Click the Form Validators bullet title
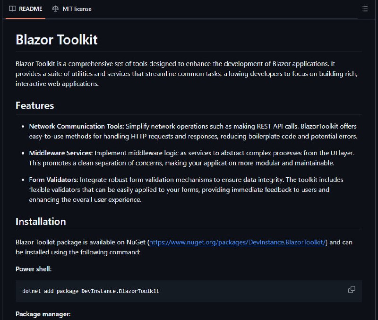Viewport: 378px width, 320px height. [53, 180]
